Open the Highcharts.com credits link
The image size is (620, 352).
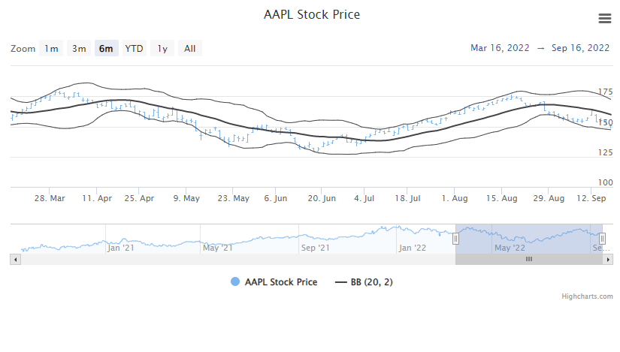pyautogui.click(x=587, y=296)
